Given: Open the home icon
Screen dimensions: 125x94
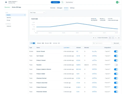Looking at the screenshot, I should pyautogui.click(x=6, y=2).
